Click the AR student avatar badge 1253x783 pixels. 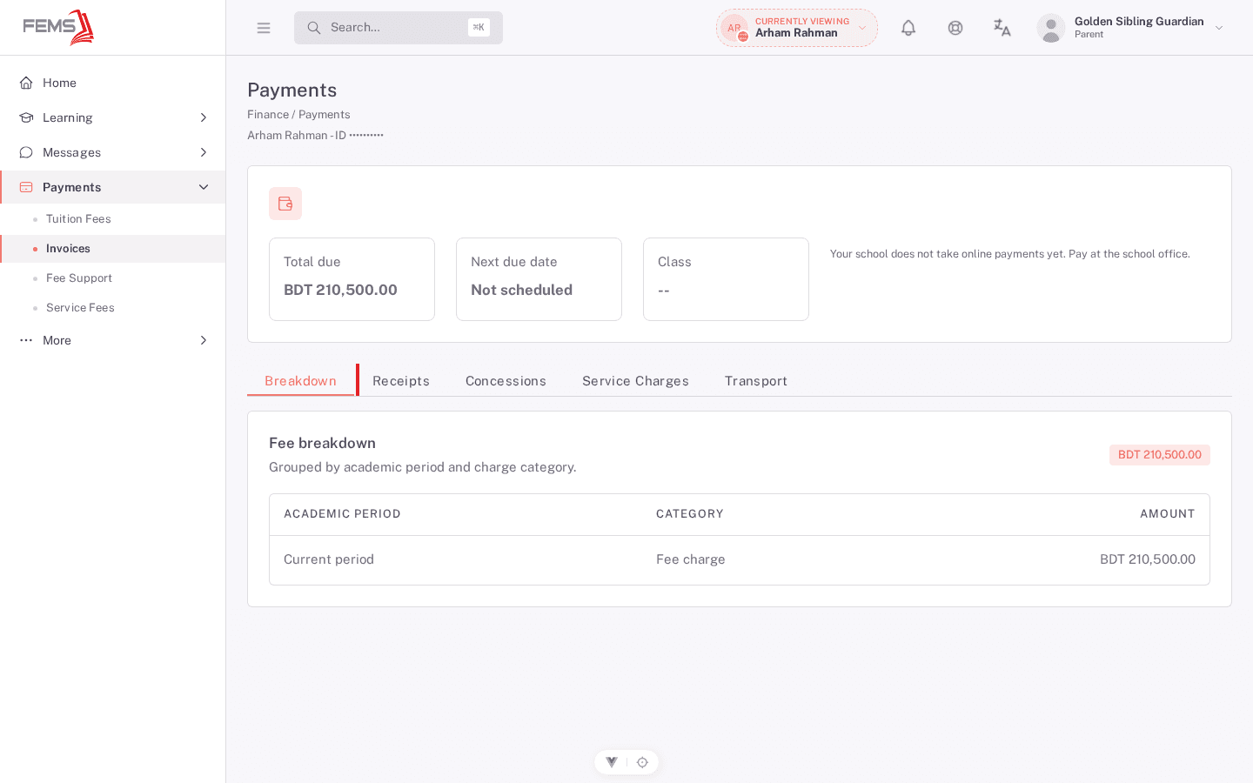734,28
